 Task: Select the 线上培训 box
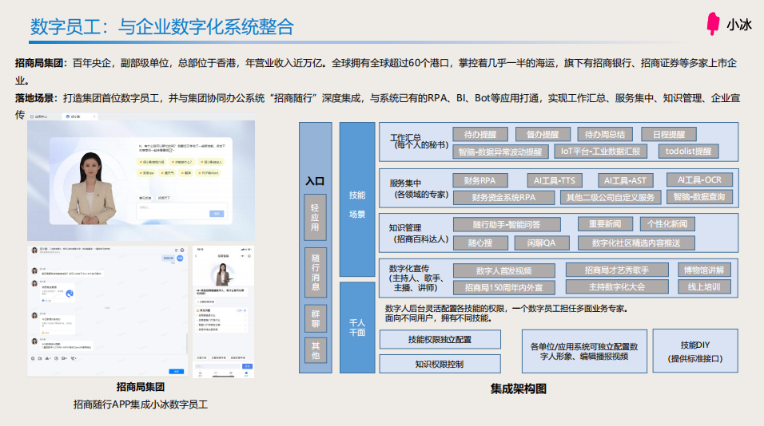[x=704, y=286]
